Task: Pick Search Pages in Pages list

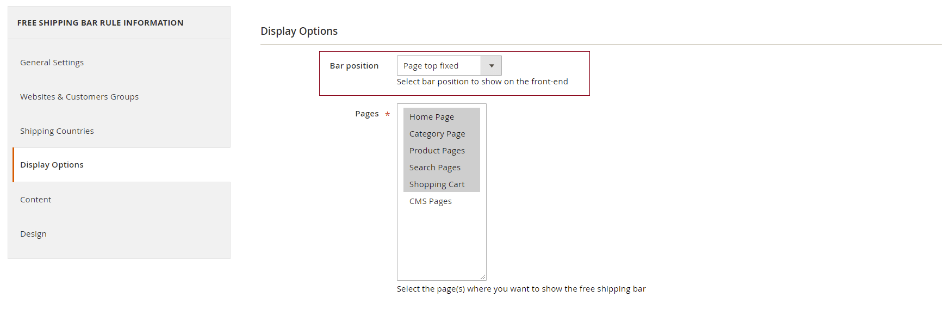Action: point(435,168)
